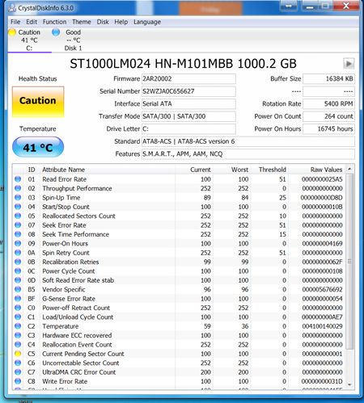Open the Language menu
This screenshot has width=364, height=403.
pyautogui.click(x=147, y=22)
